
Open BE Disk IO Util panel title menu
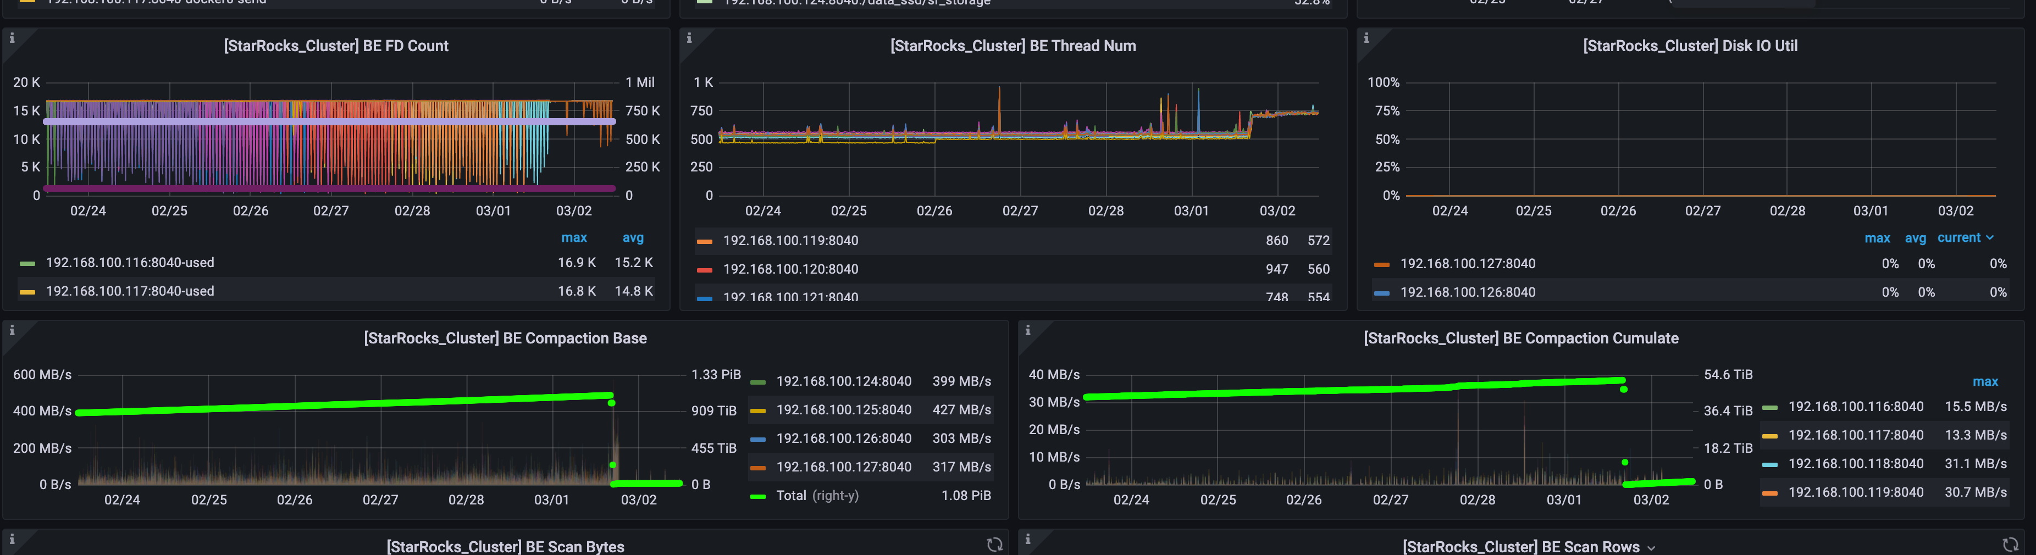(1689, 46)
